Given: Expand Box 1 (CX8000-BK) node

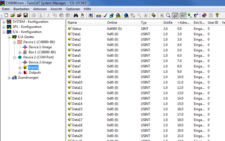Looking at the screenshot, I should [x=20, y=52].
